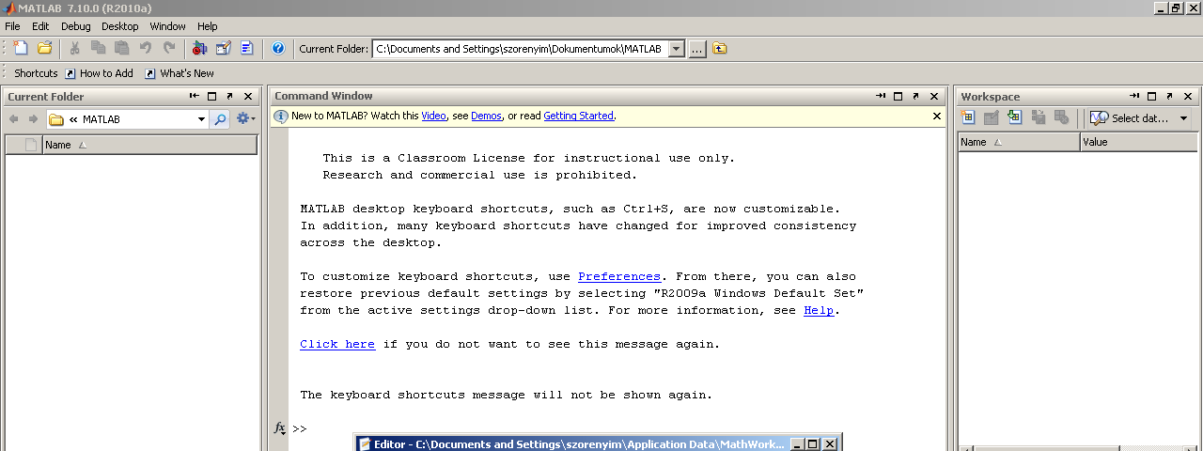Undock Workspace panel
The image size is (1203, 451).
1170,96
